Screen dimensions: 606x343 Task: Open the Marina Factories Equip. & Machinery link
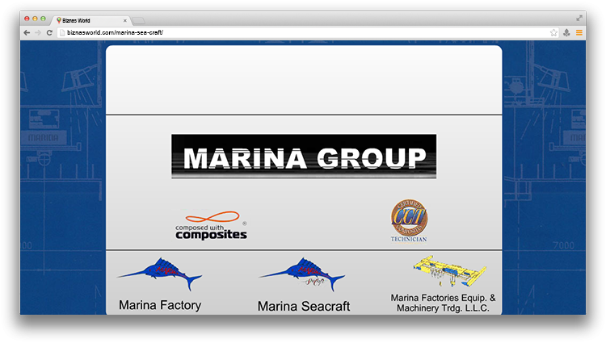pyautogui.click(x=443, y=303)
